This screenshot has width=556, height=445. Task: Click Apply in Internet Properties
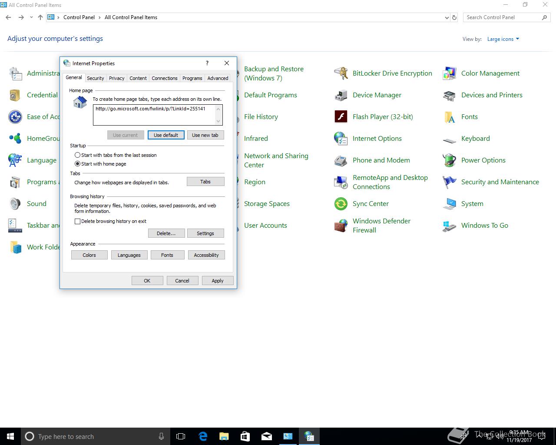[218, 281]
